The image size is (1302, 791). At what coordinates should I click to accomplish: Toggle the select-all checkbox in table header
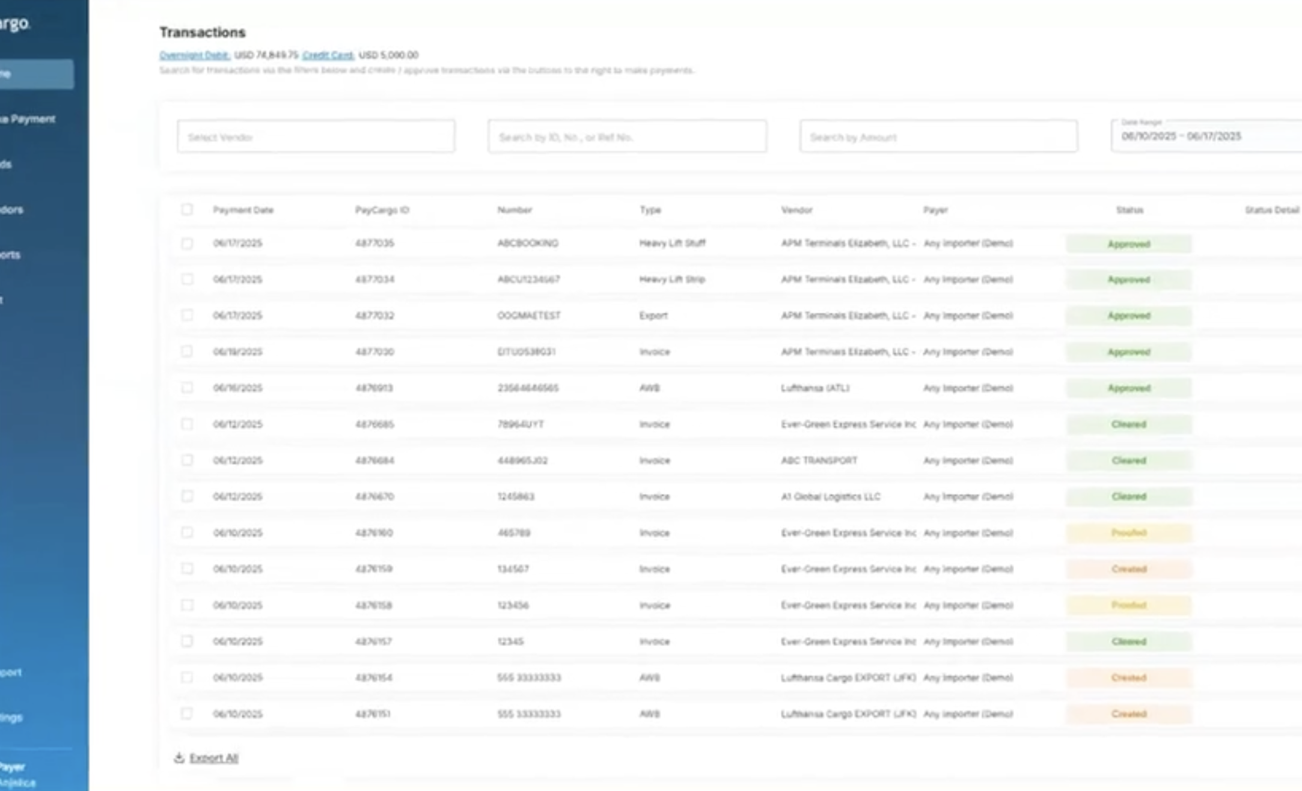coord(187,210)
